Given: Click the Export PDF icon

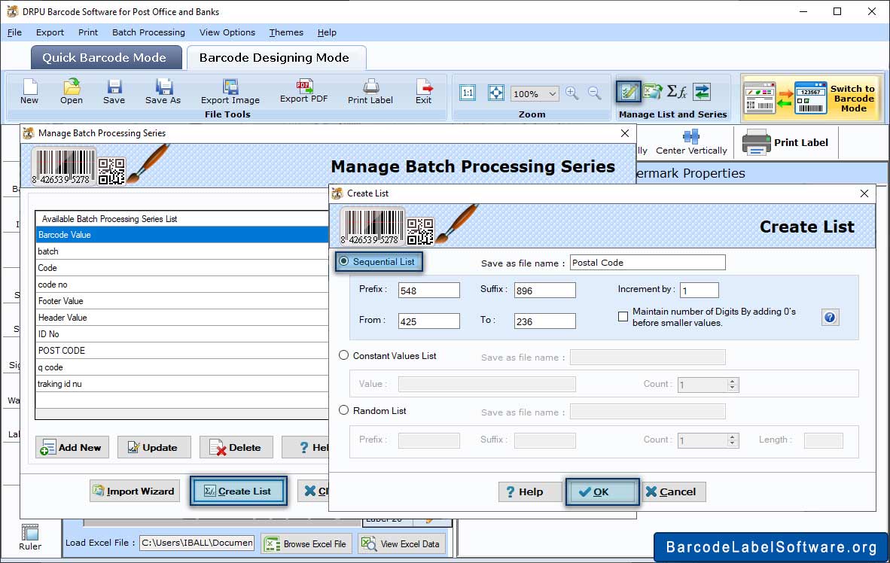Looking at the screenshot, I should click(x=303, y=91).
